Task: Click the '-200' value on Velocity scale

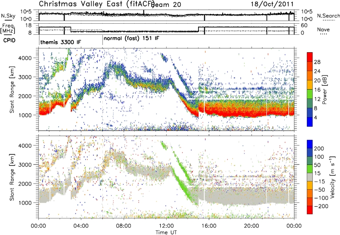Action: (321, 206)
